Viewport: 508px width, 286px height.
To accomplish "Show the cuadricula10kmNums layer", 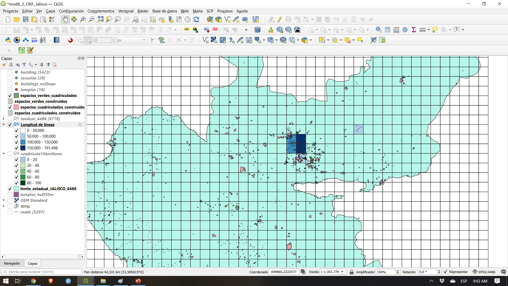I will 10,154.
